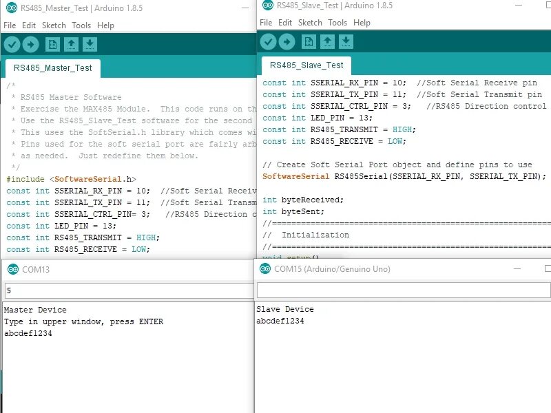Click Arduino logo in RS485_Master_Test title bar
Viewport: 551px width, 413px height.
12,8
